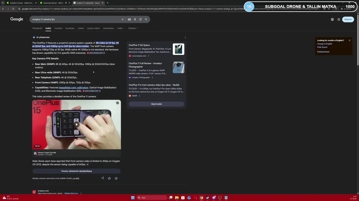Start voice search with microphone icon
This screenshot has height=201, width=359.
(135, 19)
